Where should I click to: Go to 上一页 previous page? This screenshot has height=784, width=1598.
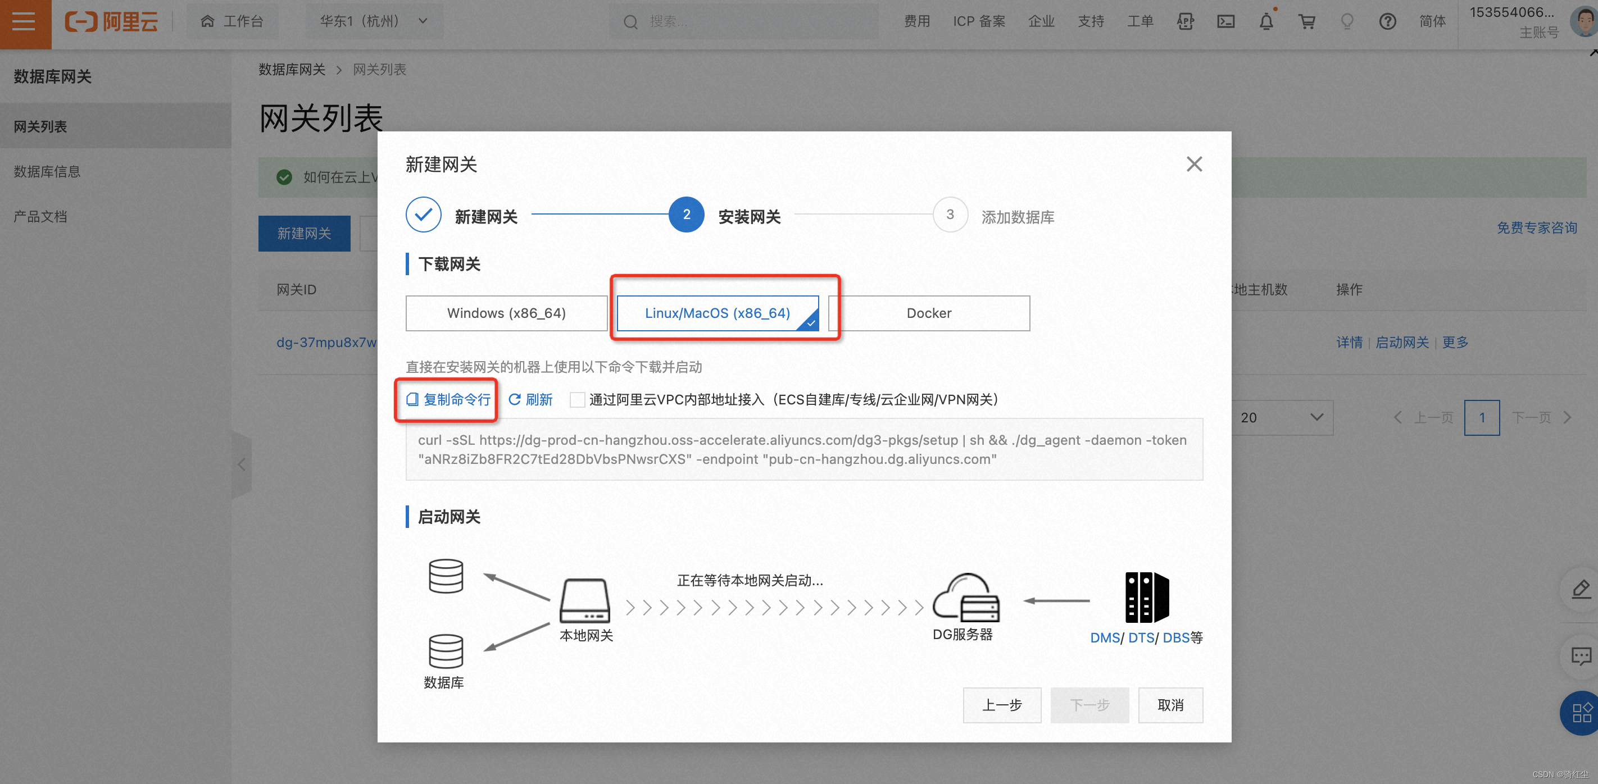(x=1424, y=417)
